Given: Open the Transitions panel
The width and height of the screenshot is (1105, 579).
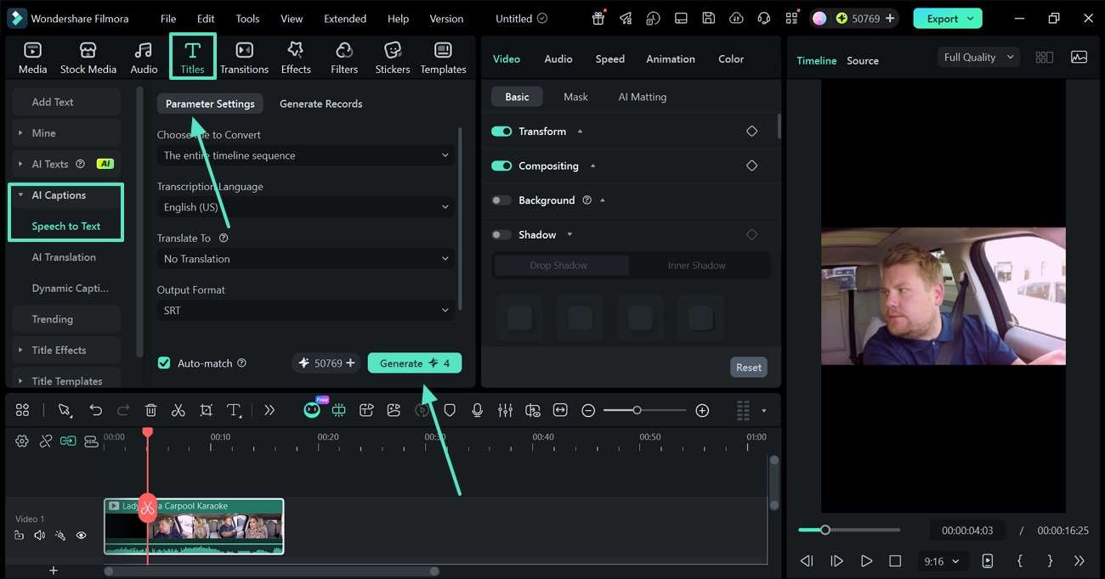Looking at the screenshot, I should [x=244, y=58].
